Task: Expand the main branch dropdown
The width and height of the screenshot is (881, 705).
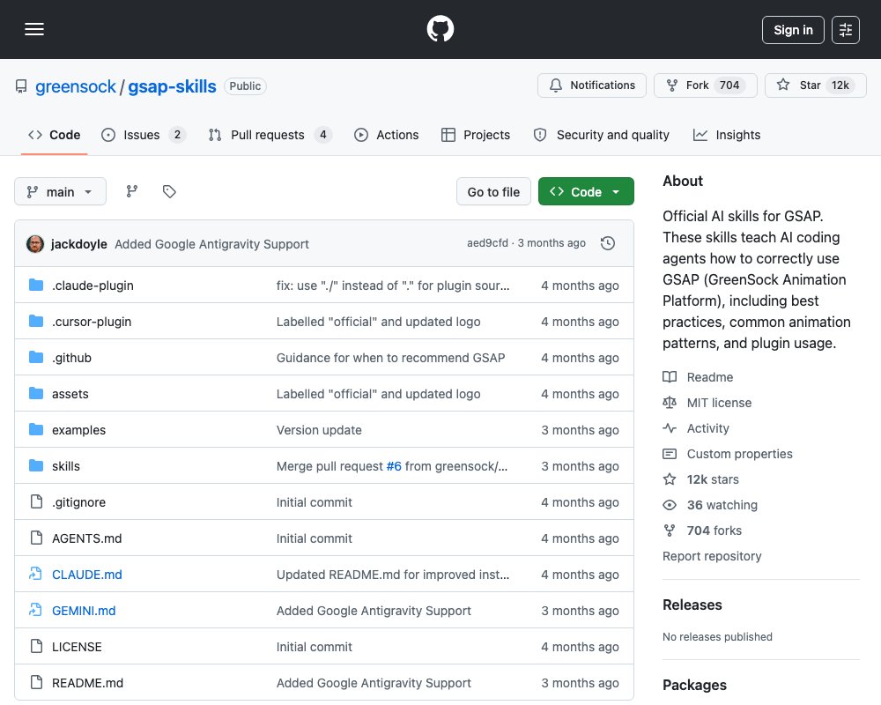Action: (x=60, y=192)
